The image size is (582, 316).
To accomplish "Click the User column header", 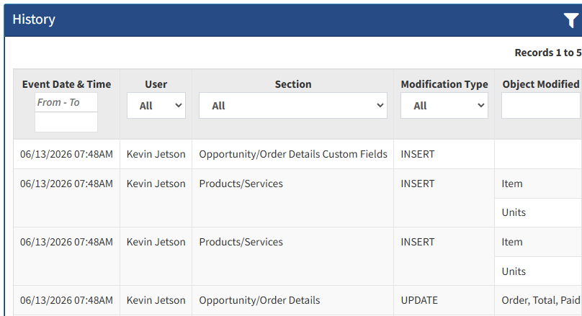I will (156, 84).
